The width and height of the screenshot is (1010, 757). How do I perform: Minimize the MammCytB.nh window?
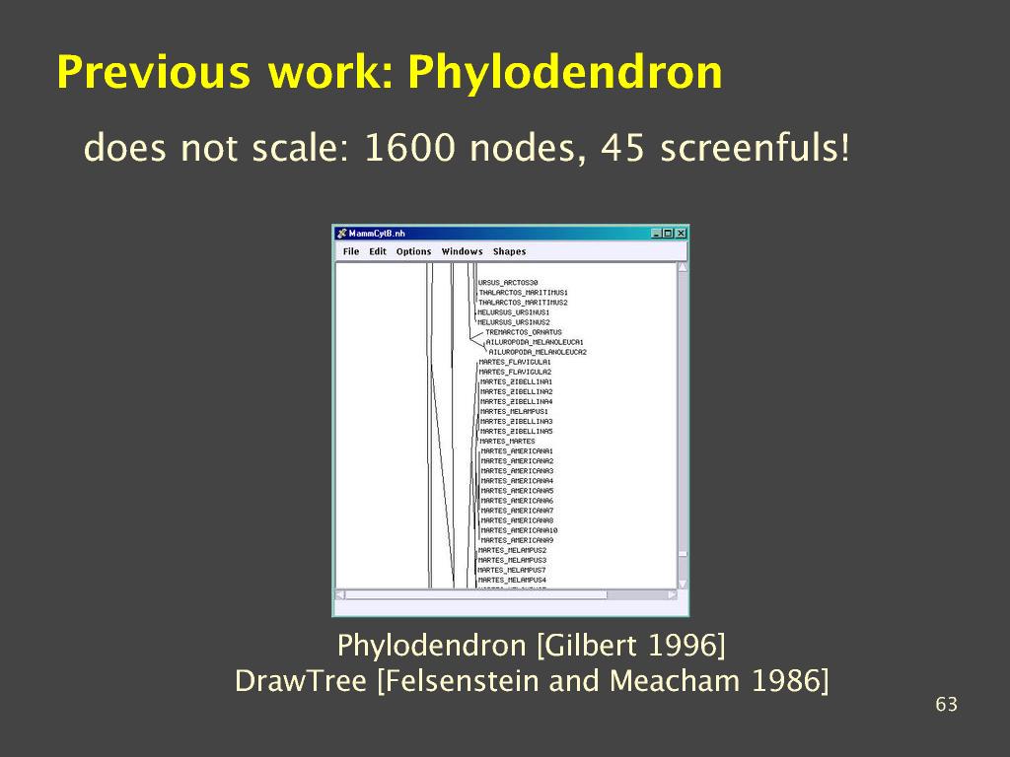click(657, 234)
